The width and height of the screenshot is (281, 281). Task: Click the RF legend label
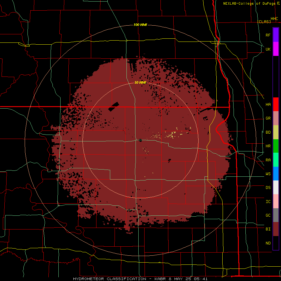[268, 35]
